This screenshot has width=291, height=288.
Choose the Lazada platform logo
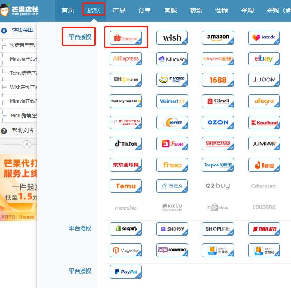pyautogui.click(x=264, y=38)
